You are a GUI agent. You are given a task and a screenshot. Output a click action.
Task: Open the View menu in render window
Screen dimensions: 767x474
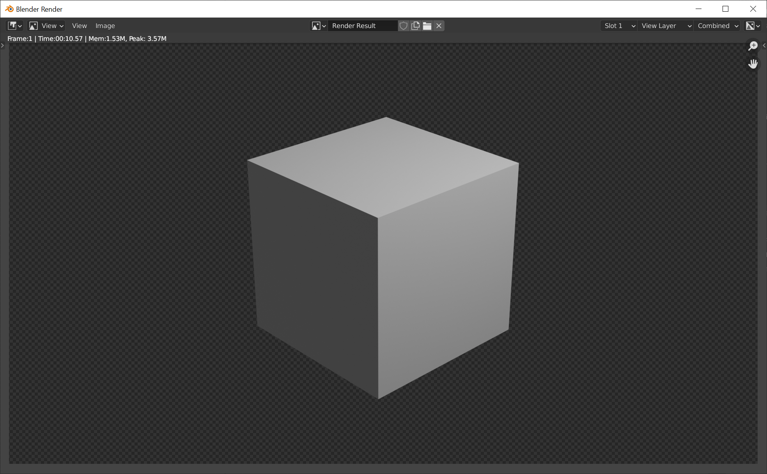click(80, 26)
